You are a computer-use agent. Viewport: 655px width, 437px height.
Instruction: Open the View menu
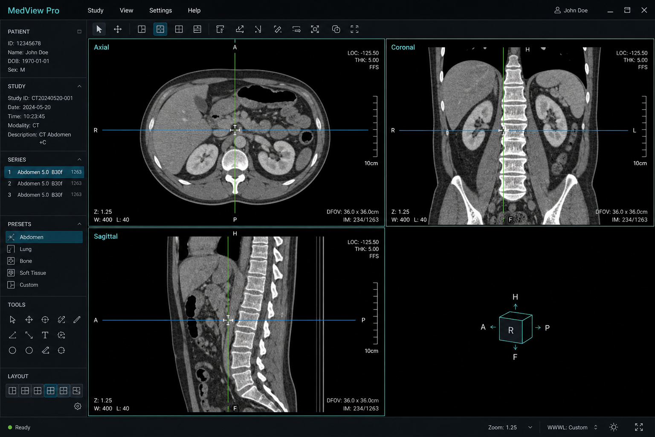tap(126, 10)
